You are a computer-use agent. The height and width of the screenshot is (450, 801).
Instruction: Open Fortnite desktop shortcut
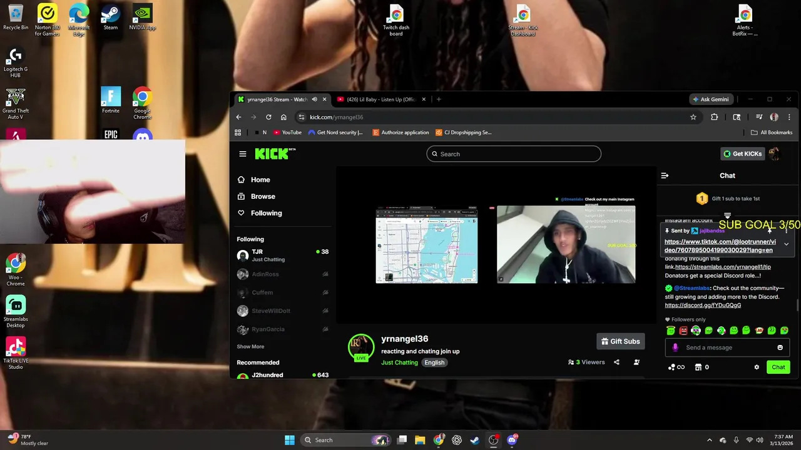click(111, 100)
